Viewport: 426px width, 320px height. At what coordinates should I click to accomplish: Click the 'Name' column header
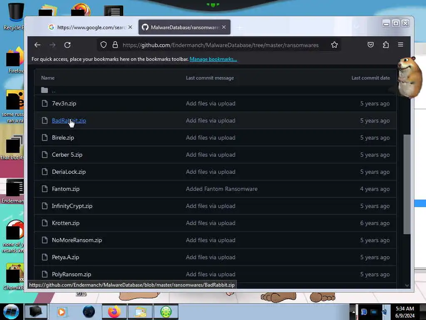tap(48, 78)
